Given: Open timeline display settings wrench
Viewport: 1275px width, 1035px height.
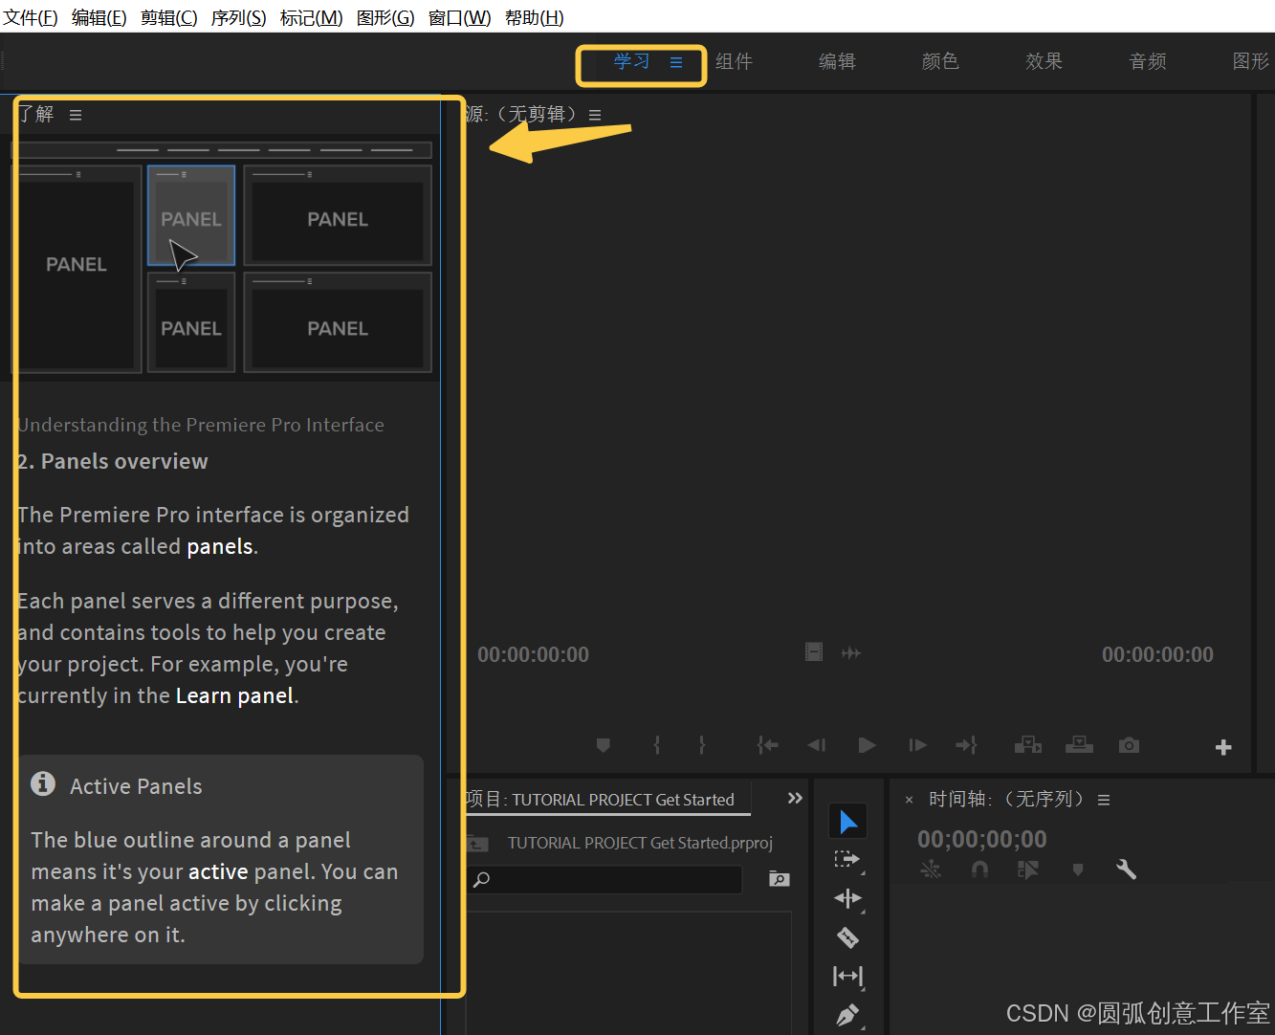Looking at the screenshot, I should 1126,870.
